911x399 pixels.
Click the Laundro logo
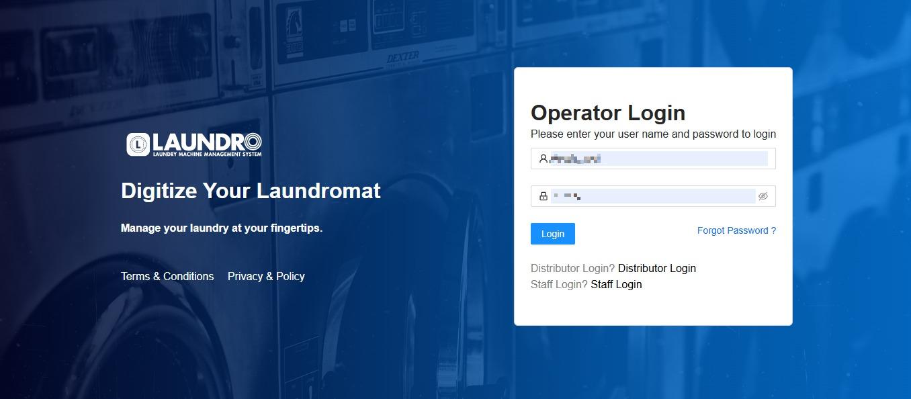[x=194, y=144]
